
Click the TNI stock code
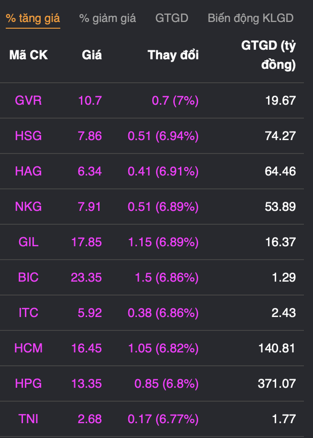tap(28, 419)
